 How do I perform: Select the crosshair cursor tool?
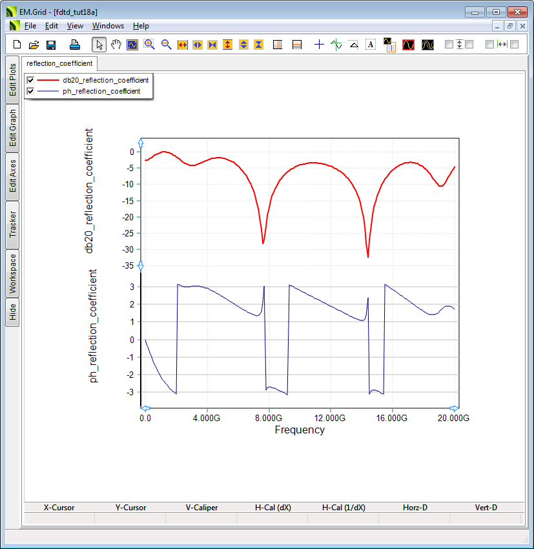coord(319,45)
